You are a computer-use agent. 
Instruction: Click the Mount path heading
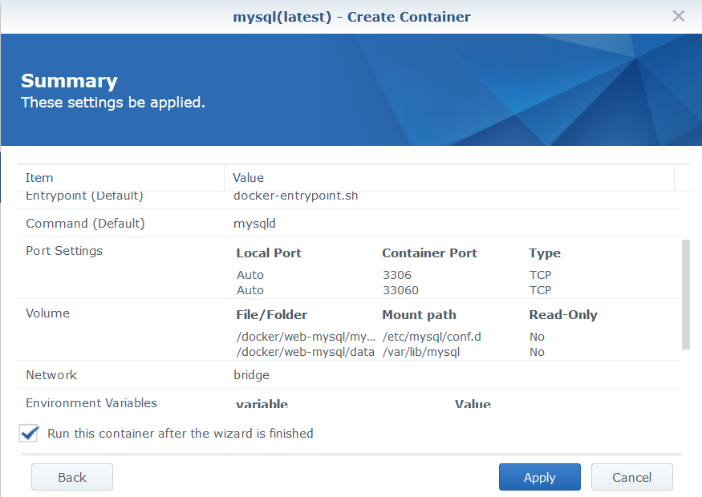(419, 315)
